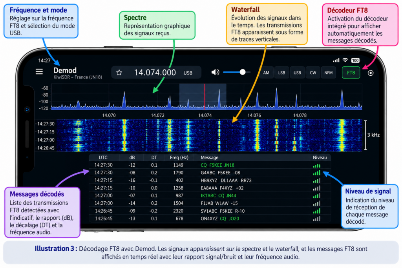Click the 3 kHz waterfall scale bar
The width and height of the screenshot is (402, 268).
pyautogui.click(x=365, y=135)
